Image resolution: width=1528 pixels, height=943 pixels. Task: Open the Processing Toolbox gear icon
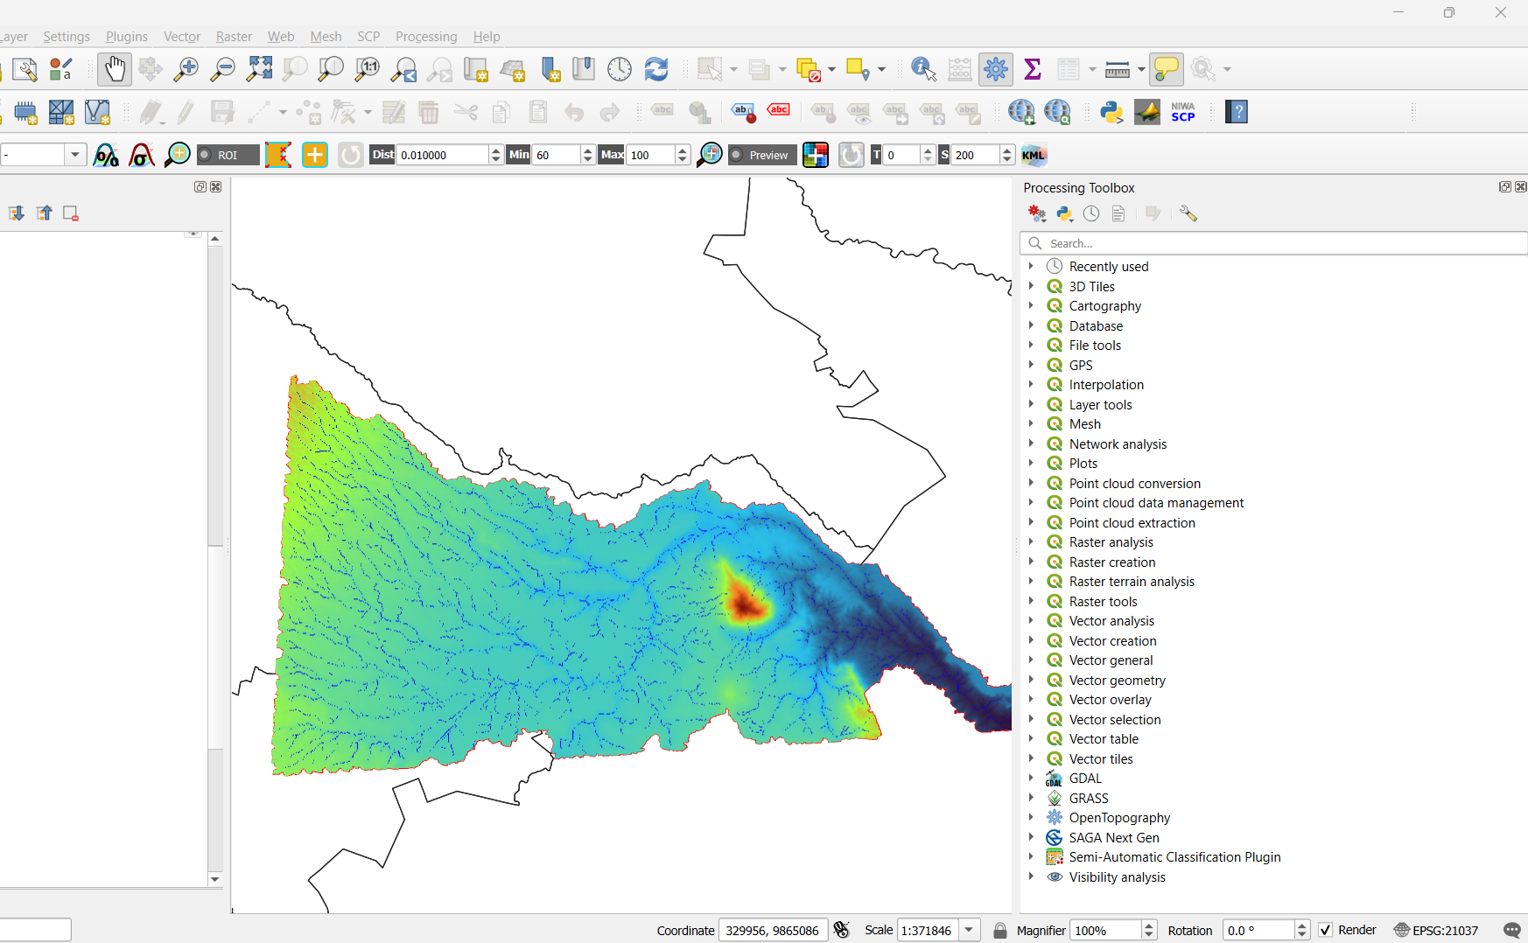click(x=996, y=69)
